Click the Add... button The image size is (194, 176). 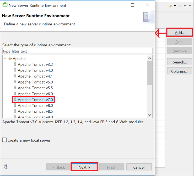[x=180, y=33]
